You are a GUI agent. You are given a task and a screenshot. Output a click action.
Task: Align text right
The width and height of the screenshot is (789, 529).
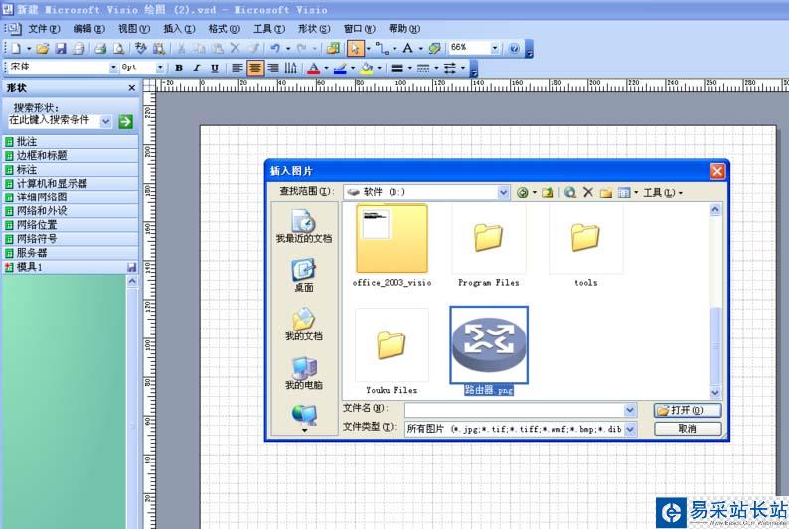click(273, 67)
